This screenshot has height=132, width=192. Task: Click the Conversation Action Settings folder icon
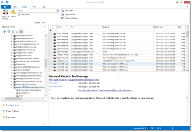(x=17, y=90)
